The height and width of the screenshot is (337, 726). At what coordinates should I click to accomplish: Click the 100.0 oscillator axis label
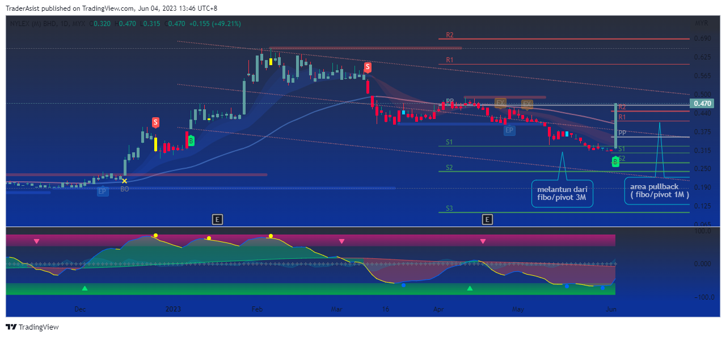tap(703, 231)
